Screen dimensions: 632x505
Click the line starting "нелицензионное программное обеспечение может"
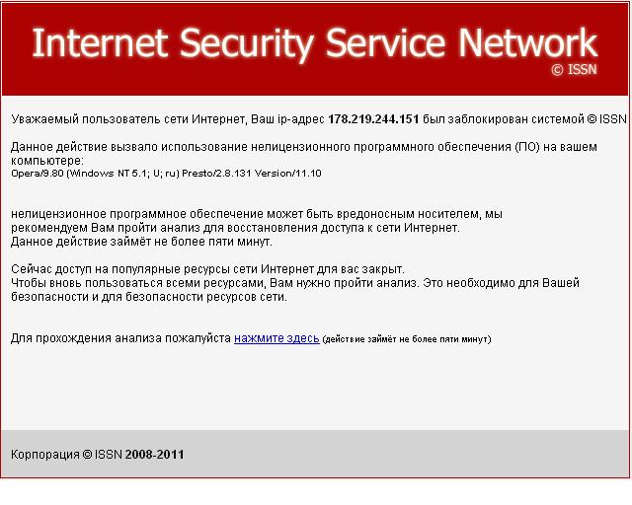257,214
